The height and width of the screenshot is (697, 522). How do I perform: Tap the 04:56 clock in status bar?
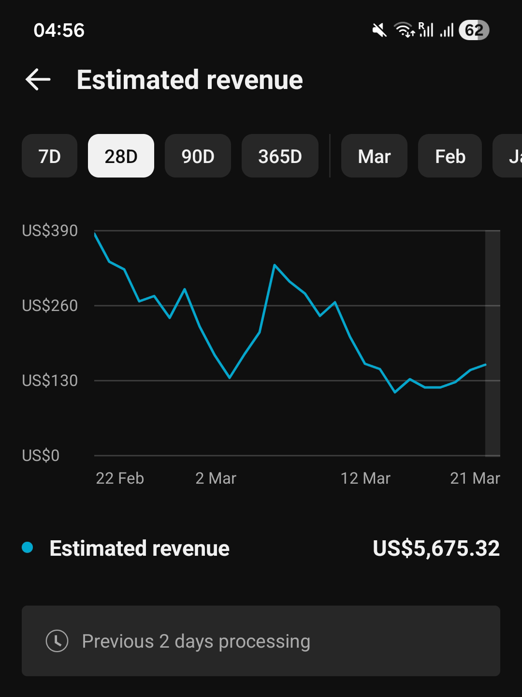[x=59, y=30]
